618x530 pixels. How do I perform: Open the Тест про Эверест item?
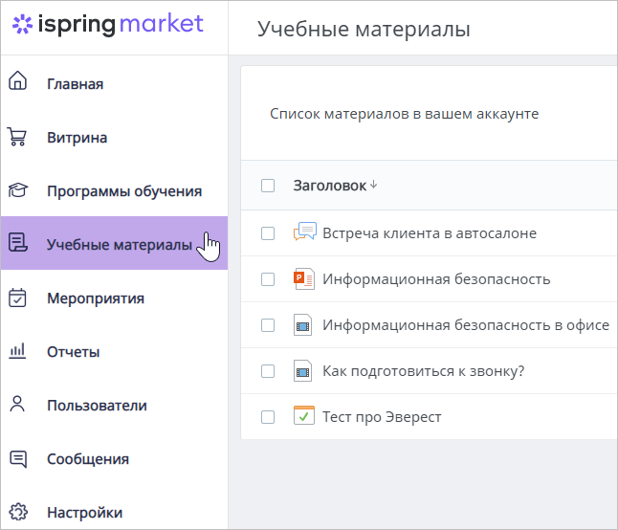pos(382,416)
